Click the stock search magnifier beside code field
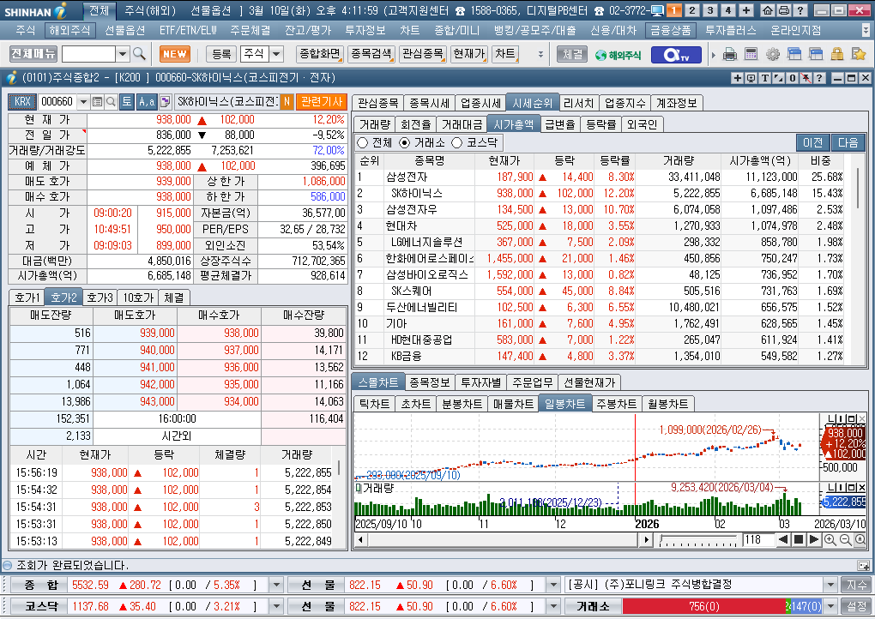 [111, 101]
